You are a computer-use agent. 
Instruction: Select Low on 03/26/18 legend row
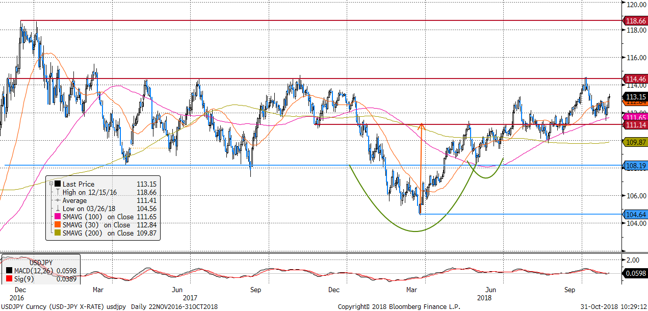tap(106, 209)
